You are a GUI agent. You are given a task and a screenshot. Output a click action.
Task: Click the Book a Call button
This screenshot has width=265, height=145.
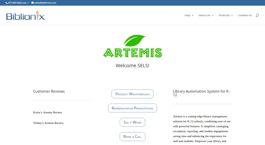click(x=132, y=136)
